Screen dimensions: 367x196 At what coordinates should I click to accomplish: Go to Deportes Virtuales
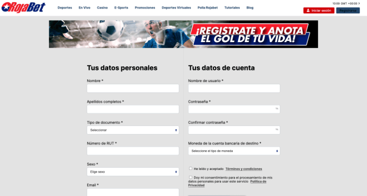point(176,8)
